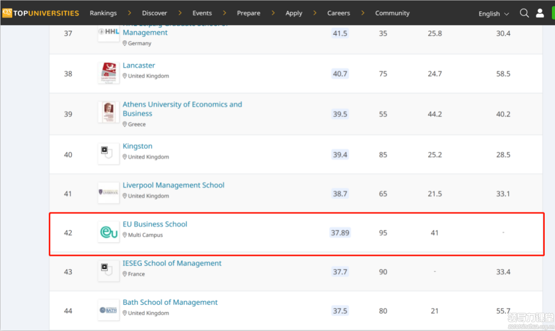
Task: Expand the chevron after Apply
Action: click(314, 13)
